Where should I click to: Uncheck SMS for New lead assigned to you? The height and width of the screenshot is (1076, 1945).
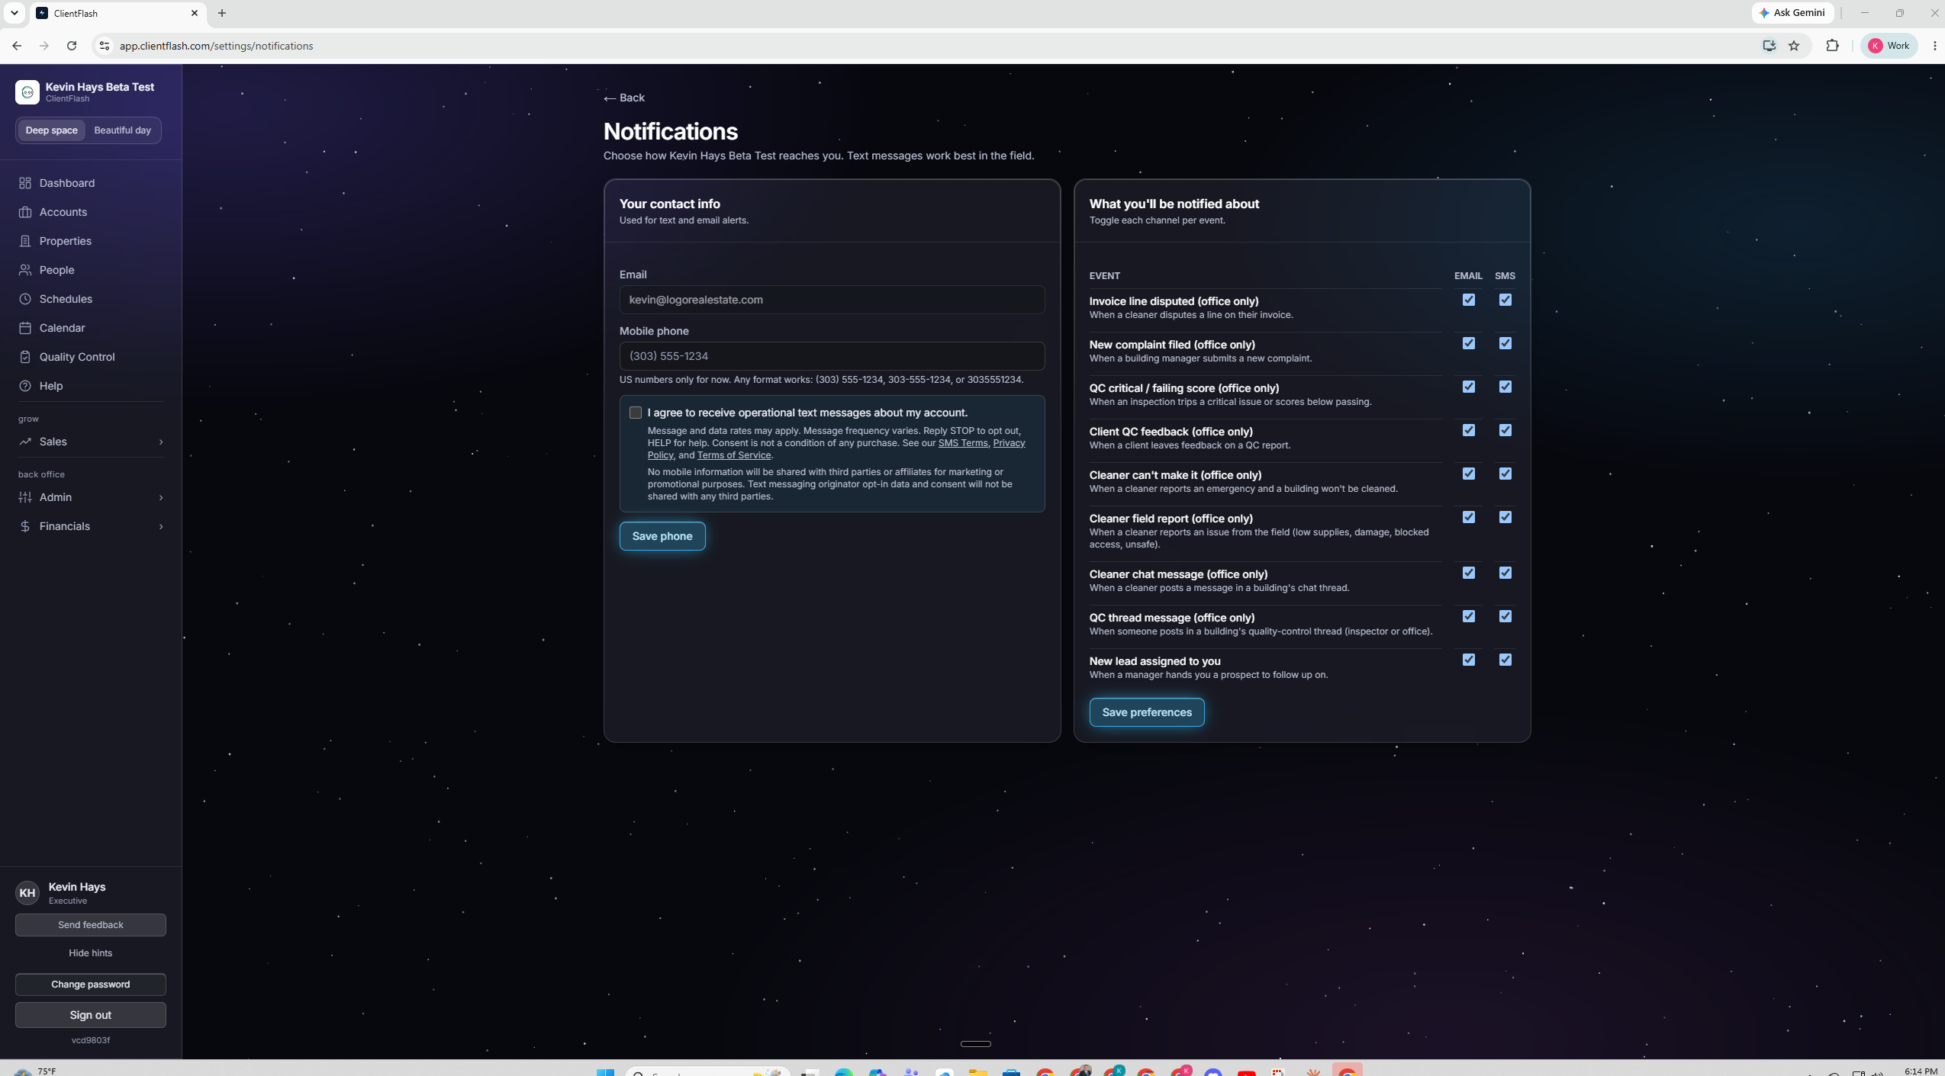pyautogui.click(x=1505, y=660)
